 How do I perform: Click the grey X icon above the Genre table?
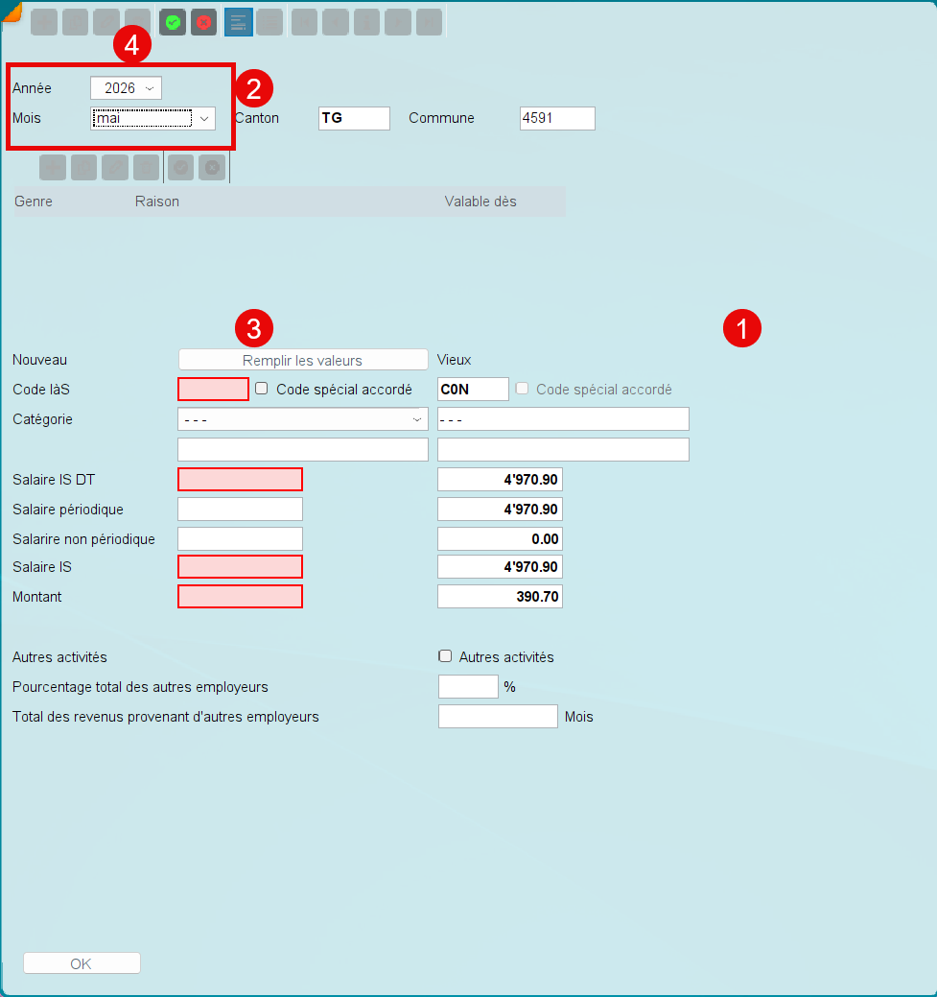(x=212, y=167)
